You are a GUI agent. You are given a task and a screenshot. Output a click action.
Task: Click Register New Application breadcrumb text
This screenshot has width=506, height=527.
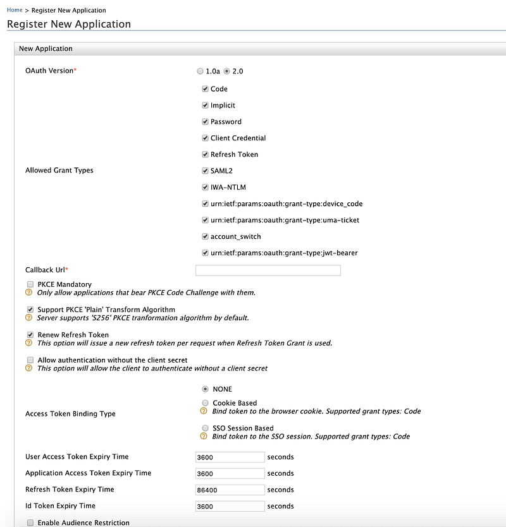(69, 10)
